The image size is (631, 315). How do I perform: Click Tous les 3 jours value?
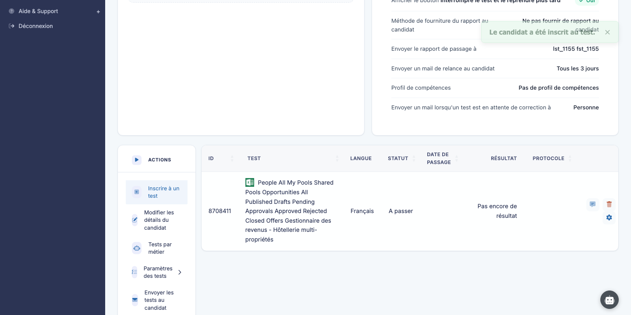[578, 69]
